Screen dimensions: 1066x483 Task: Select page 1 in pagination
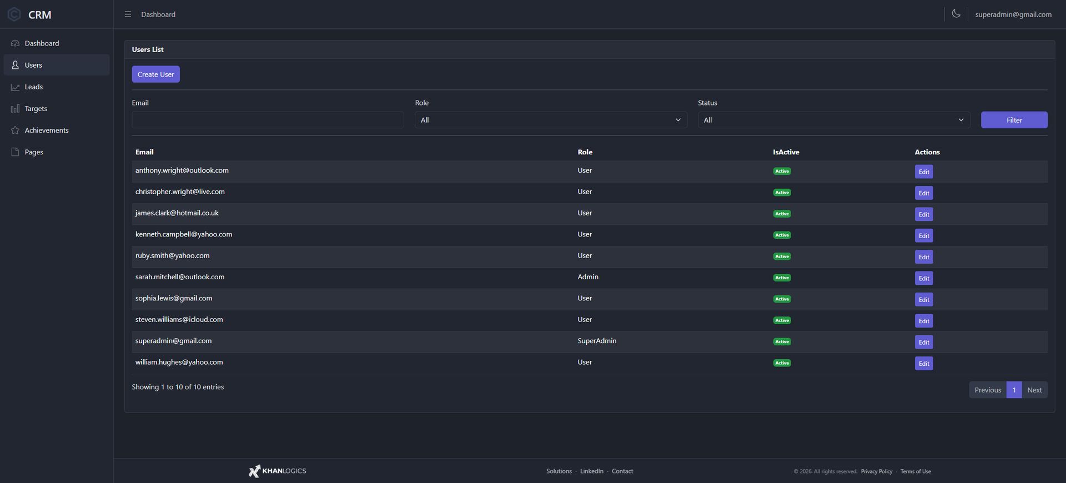tap(1014, 390)
